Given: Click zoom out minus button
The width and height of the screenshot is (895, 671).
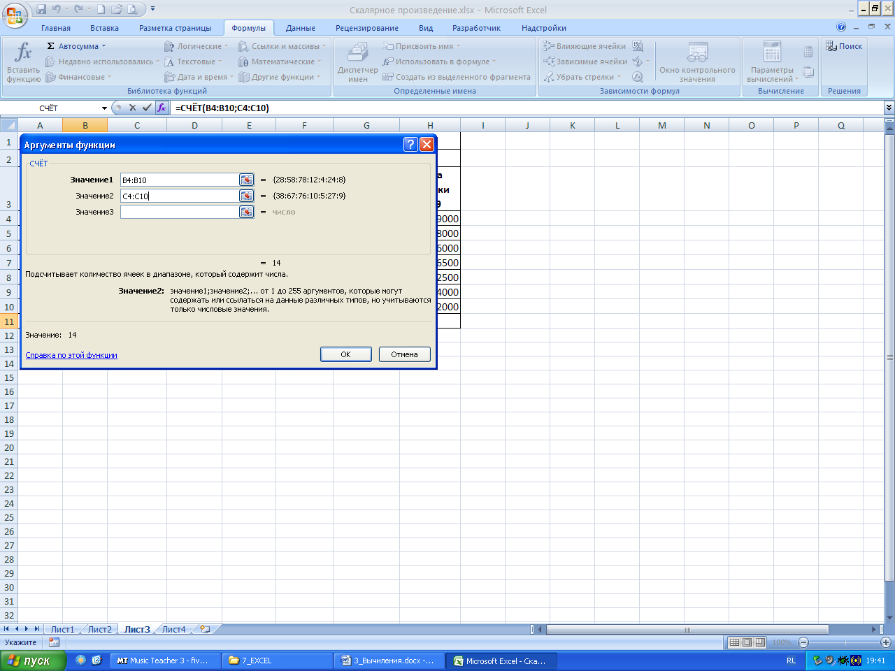Looking at the screenshot, I should [x=803, y=642].
